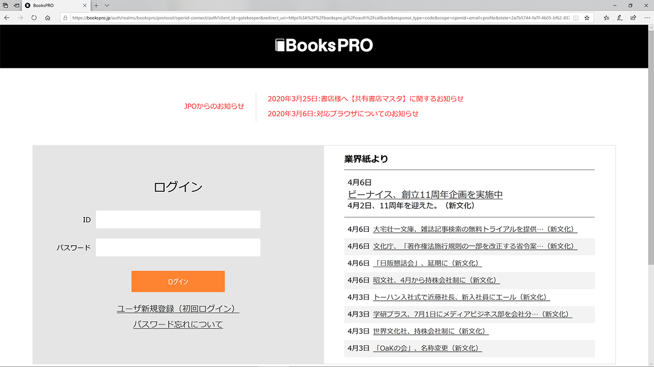The width and height of the screenshot is (654, 367).
Task: Click the 業界紙より heading
Action: point(366,159)
